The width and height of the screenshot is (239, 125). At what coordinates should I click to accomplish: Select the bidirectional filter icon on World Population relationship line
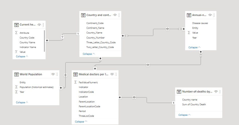(65, 75)
